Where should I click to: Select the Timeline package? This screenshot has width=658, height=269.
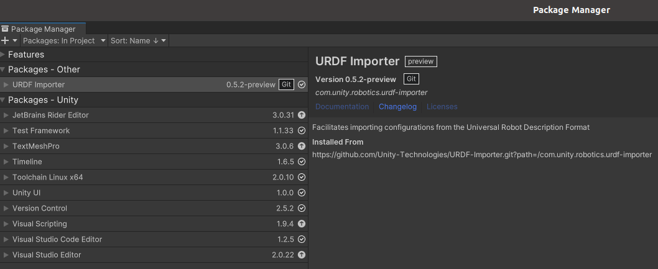pos(154,162)
